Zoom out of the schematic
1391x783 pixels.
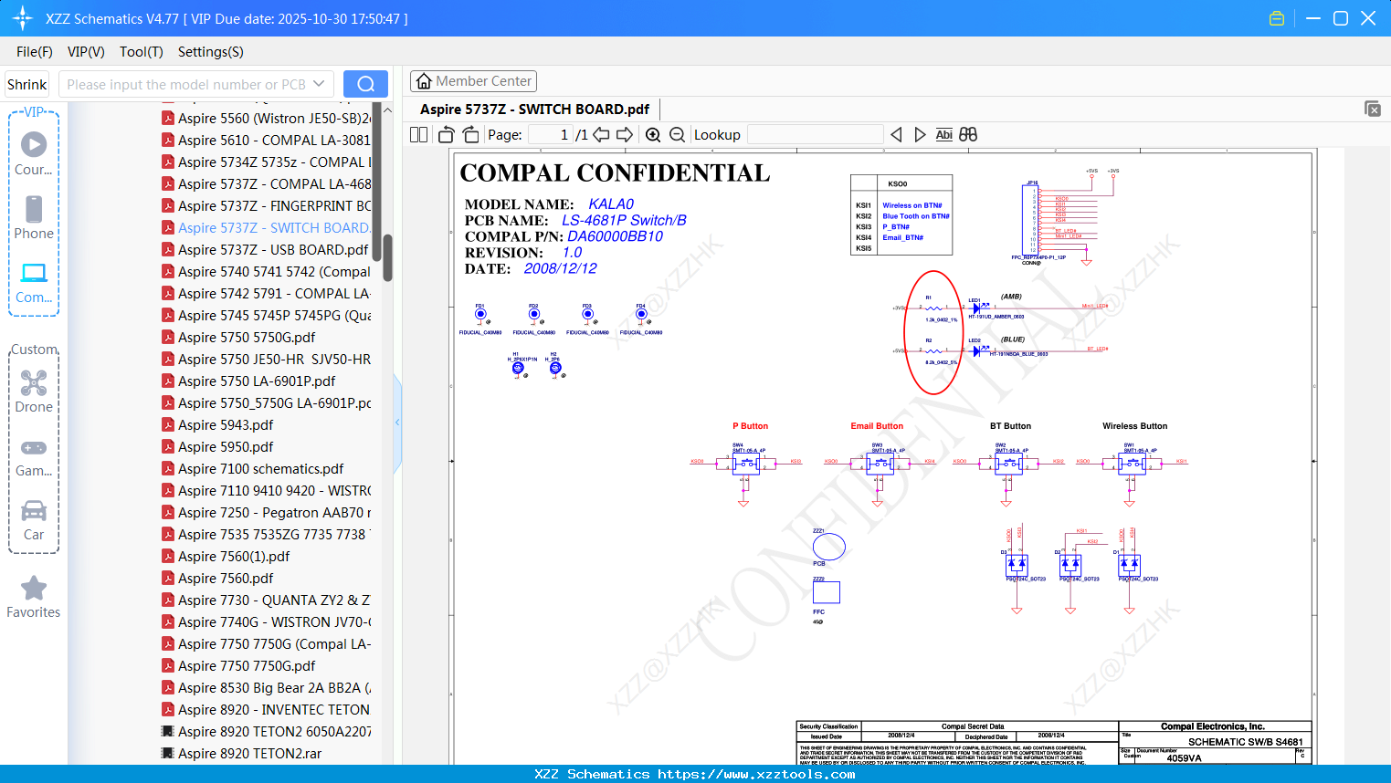click(x=677, y=134)
